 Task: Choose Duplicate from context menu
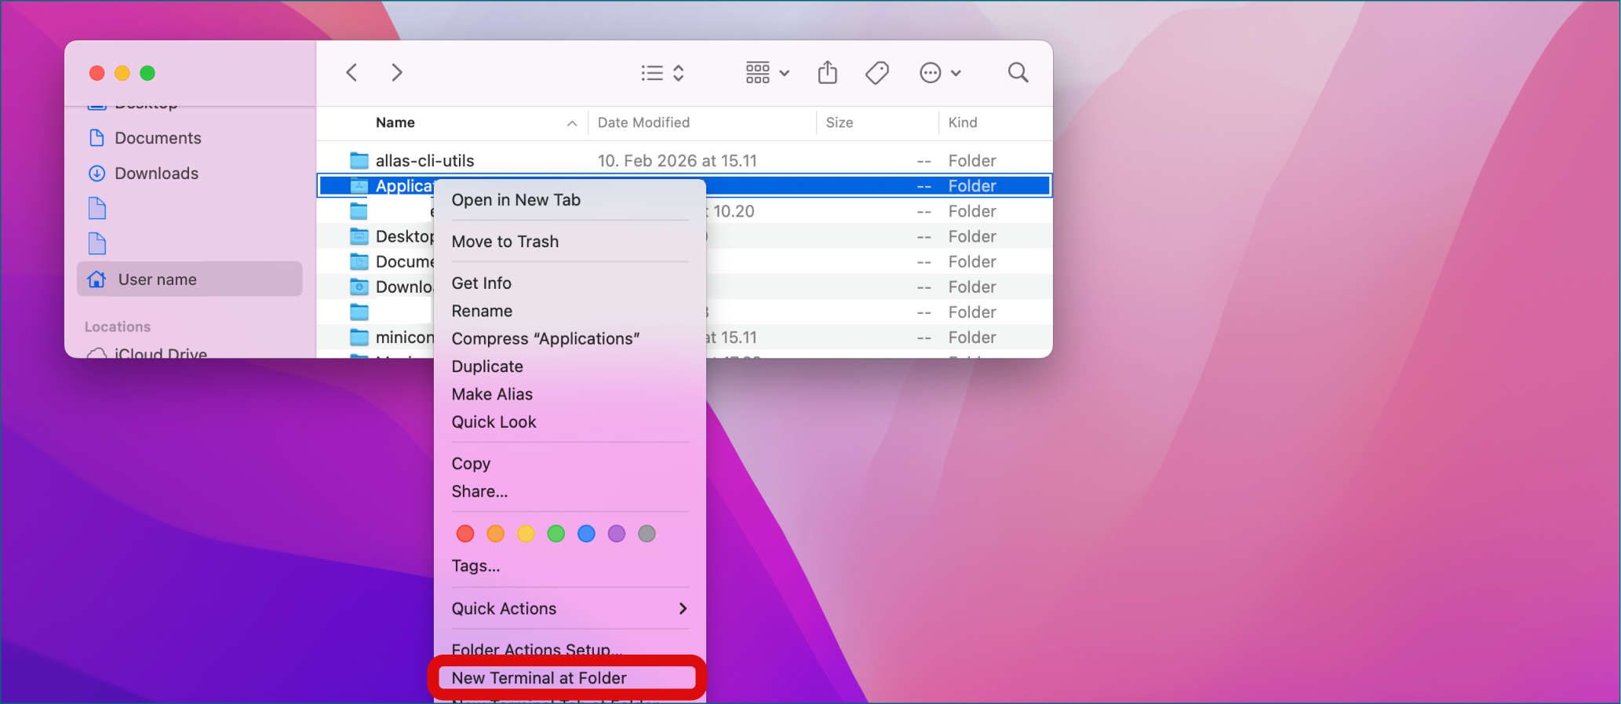[x=487, y=367]
